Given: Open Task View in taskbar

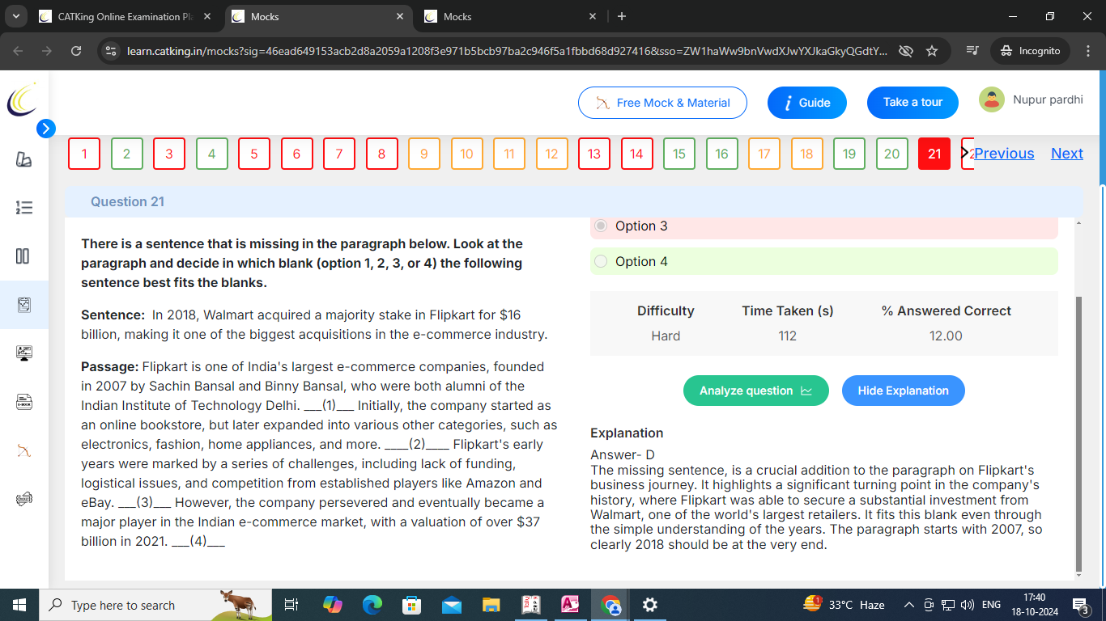Looking at the screenshot, I should (x=291, y=605).
